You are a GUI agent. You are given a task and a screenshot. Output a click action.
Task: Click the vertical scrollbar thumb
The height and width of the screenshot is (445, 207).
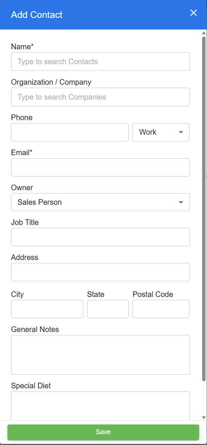[204, 209]
